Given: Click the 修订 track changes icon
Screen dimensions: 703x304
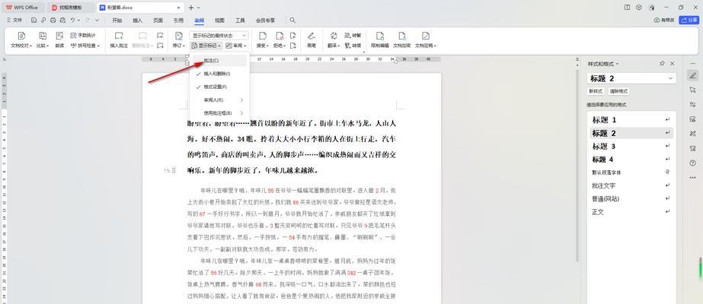Looking at the screenshot, I should tap(179, 36).
